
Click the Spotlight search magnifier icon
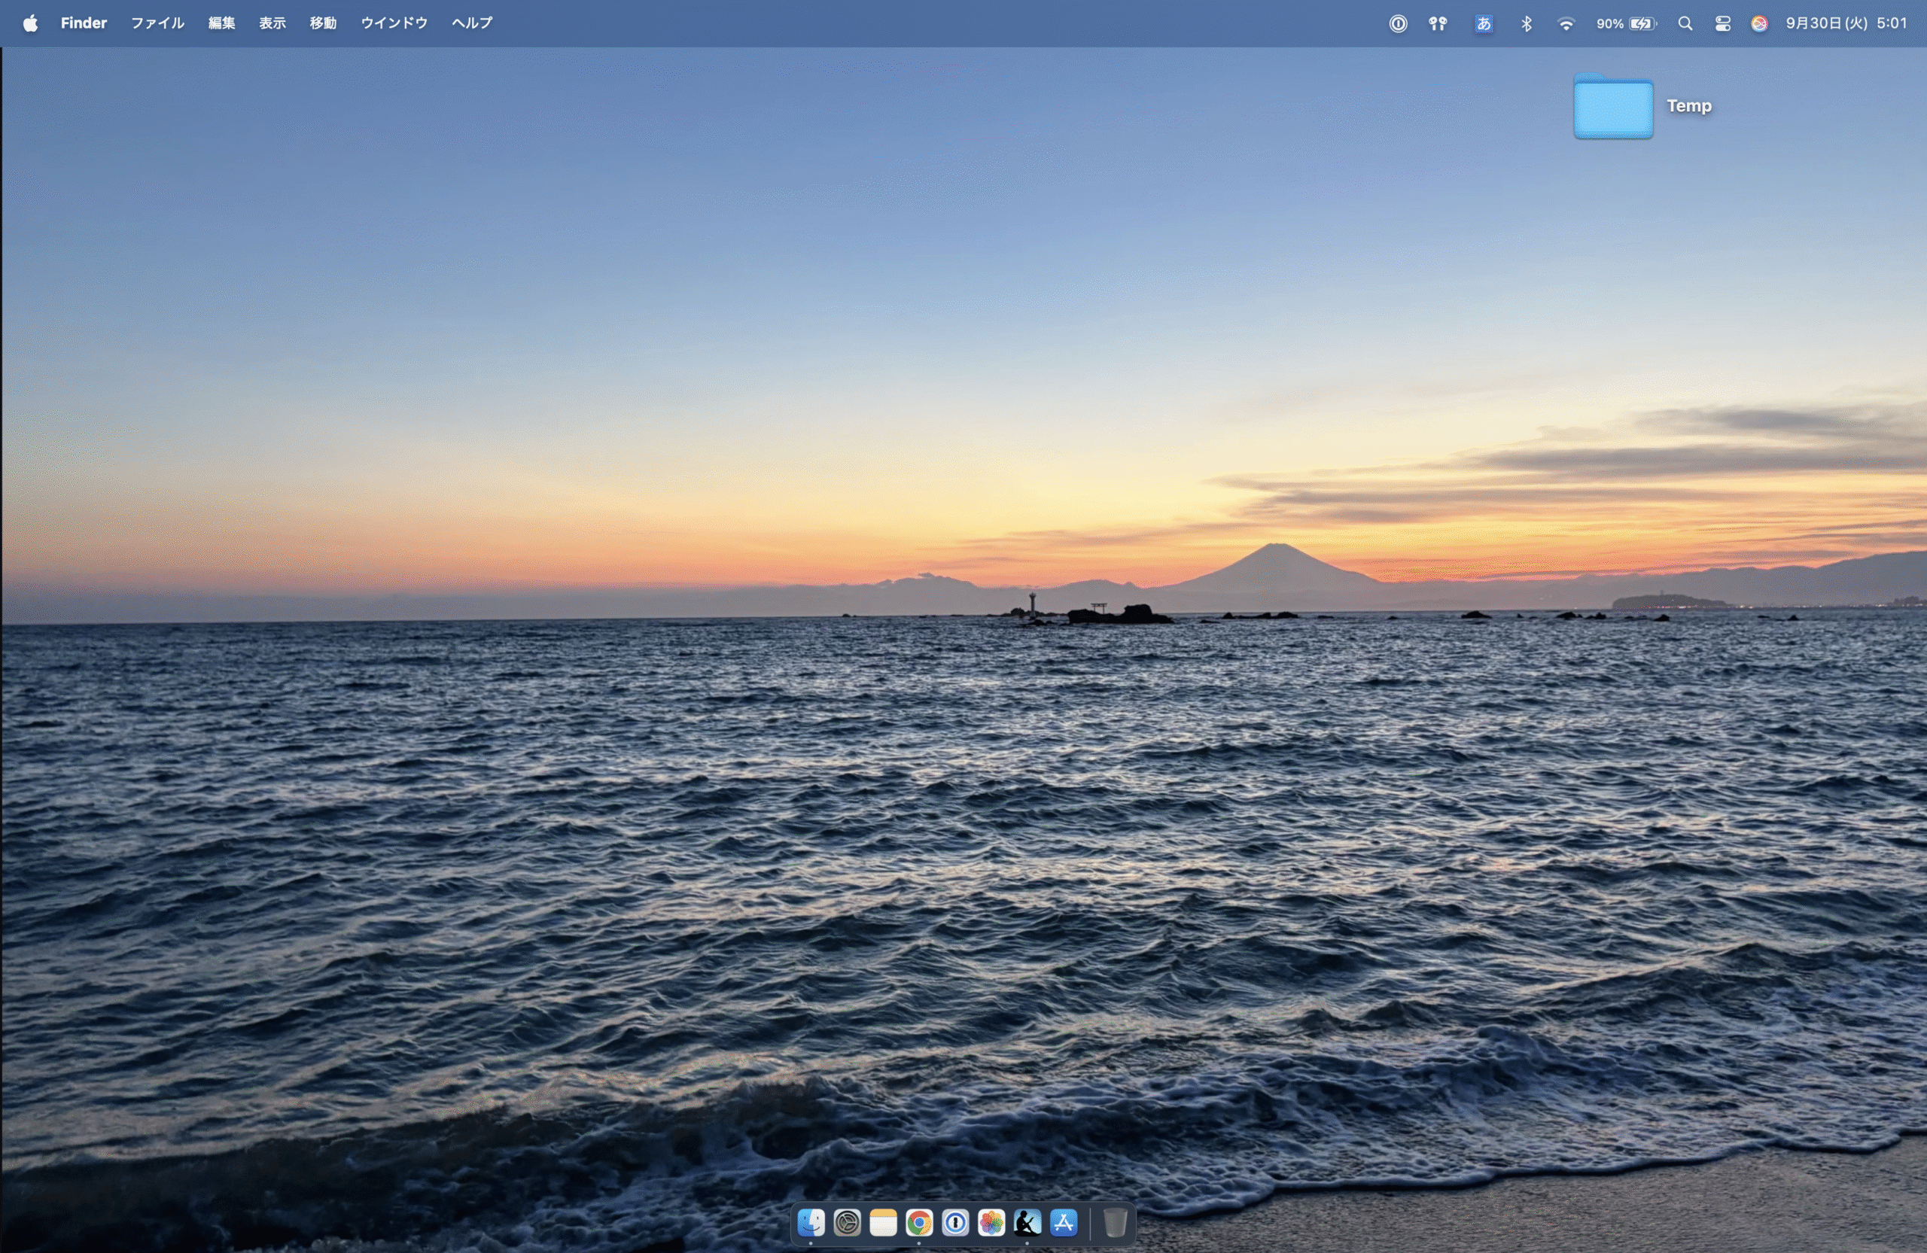pyautogui.click(x=1685, y=23)
